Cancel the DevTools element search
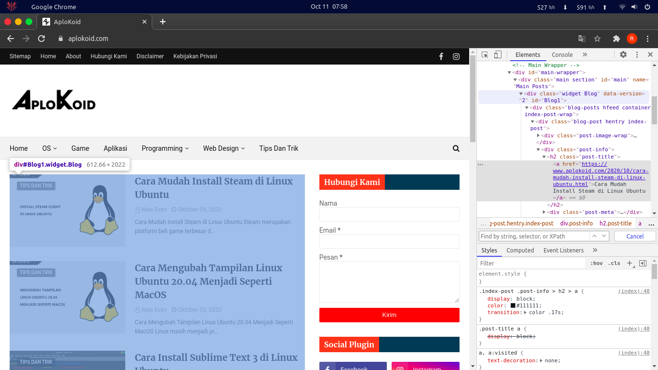Screen dimensions: 658x370 tap(635, 236)
